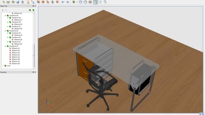Select 3DGeom:24 in the tree
The width and height of the screenshot is (205, 115).
16,55
